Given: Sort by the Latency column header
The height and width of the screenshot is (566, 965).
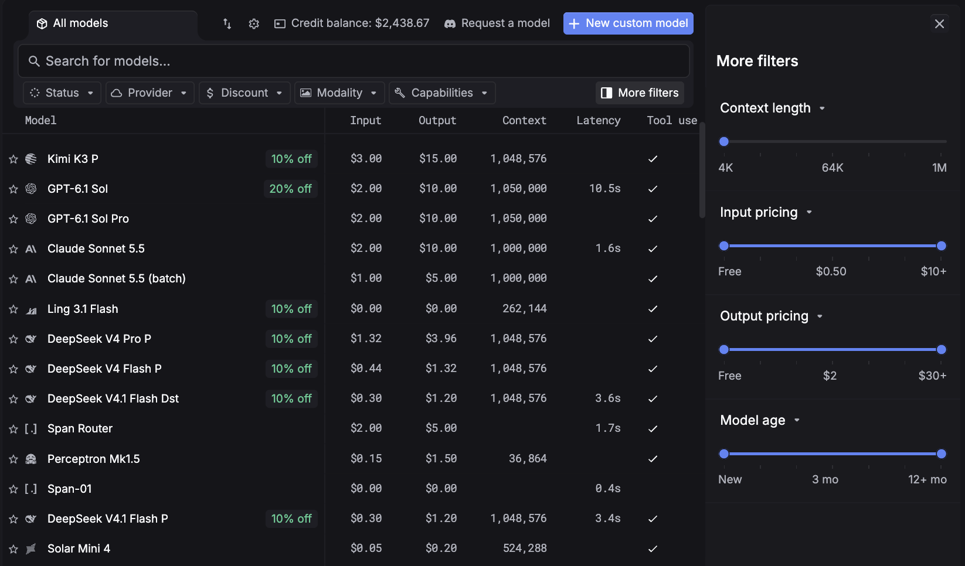Looking at the screenshot, I should 598,120.
